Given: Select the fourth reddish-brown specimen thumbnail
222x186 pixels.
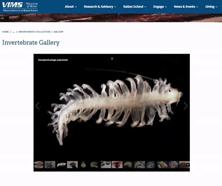Looking at the screenshot, I should tap(73, 165).
